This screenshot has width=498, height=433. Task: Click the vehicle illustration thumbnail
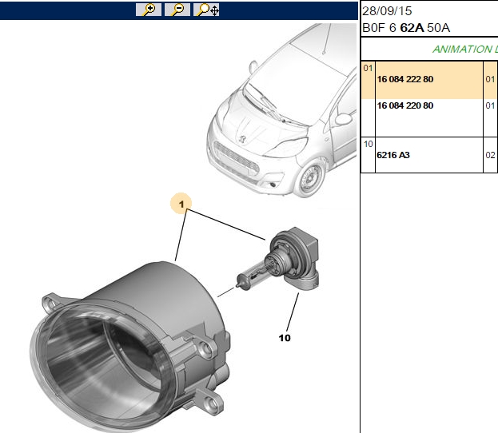[283, 109]
